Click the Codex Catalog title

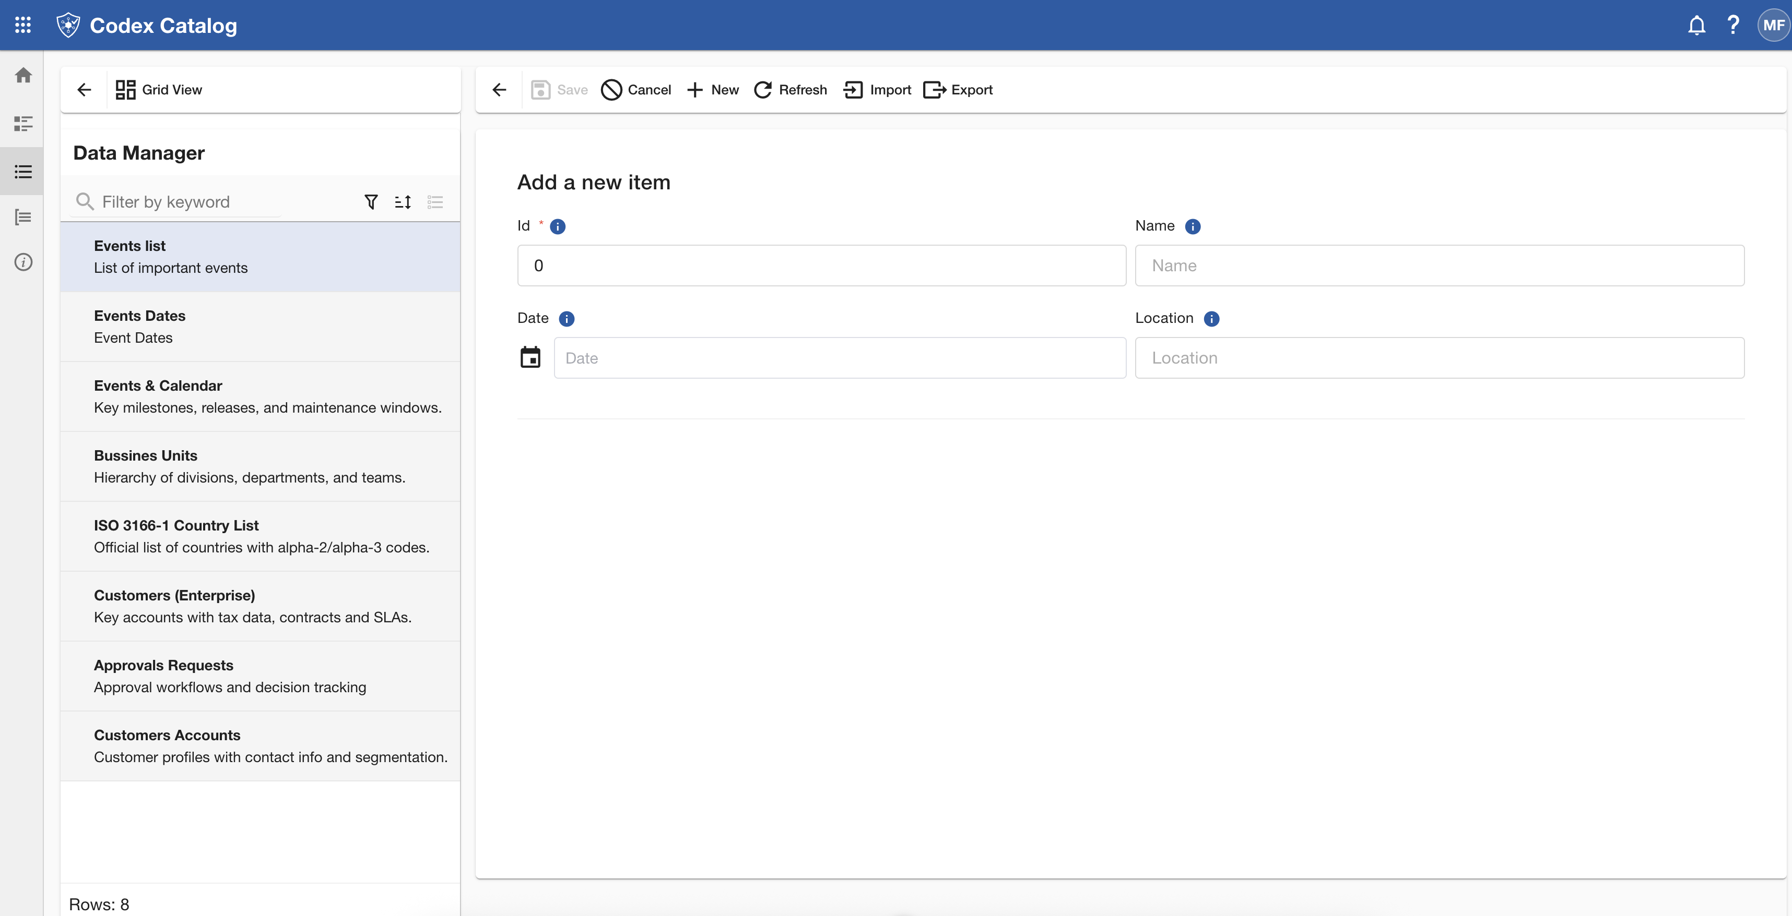pyautogui.click(x=163, y=26)
